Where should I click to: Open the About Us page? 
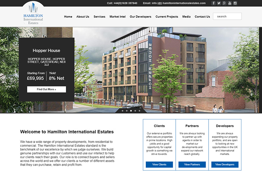pos(83,17)
